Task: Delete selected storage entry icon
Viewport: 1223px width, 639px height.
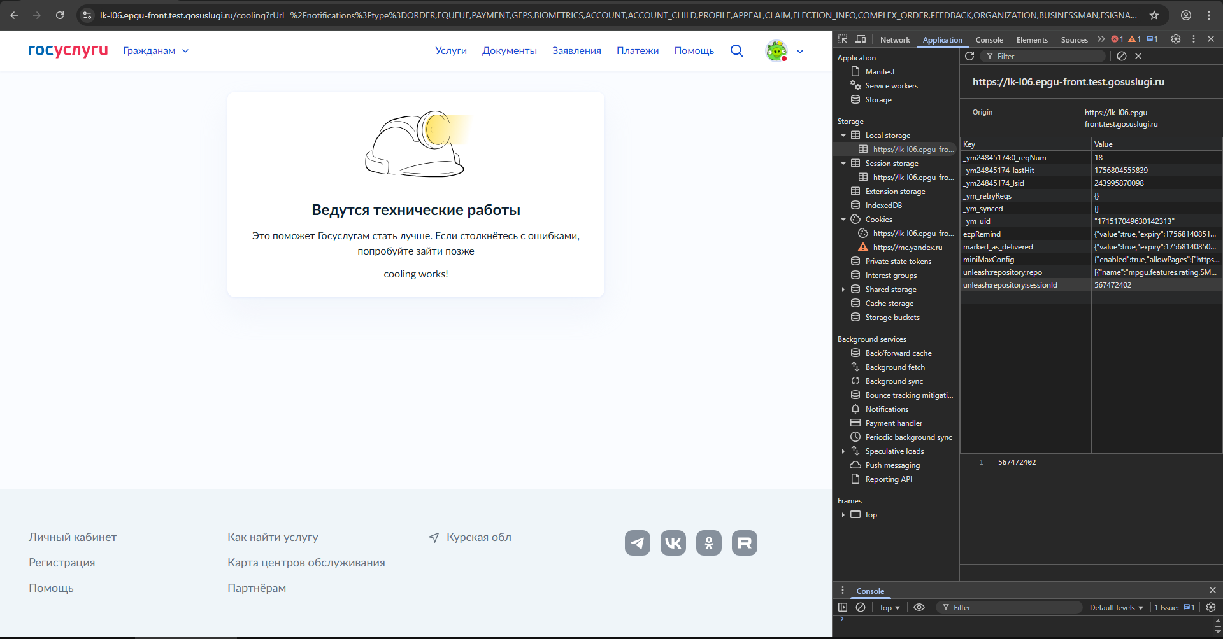Action: click(1138, 56)
